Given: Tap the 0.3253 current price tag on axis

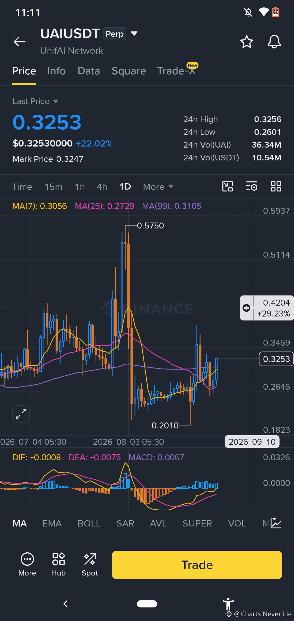Looking at the screenshot, I should pyautogui.click(x=276, y=359).
